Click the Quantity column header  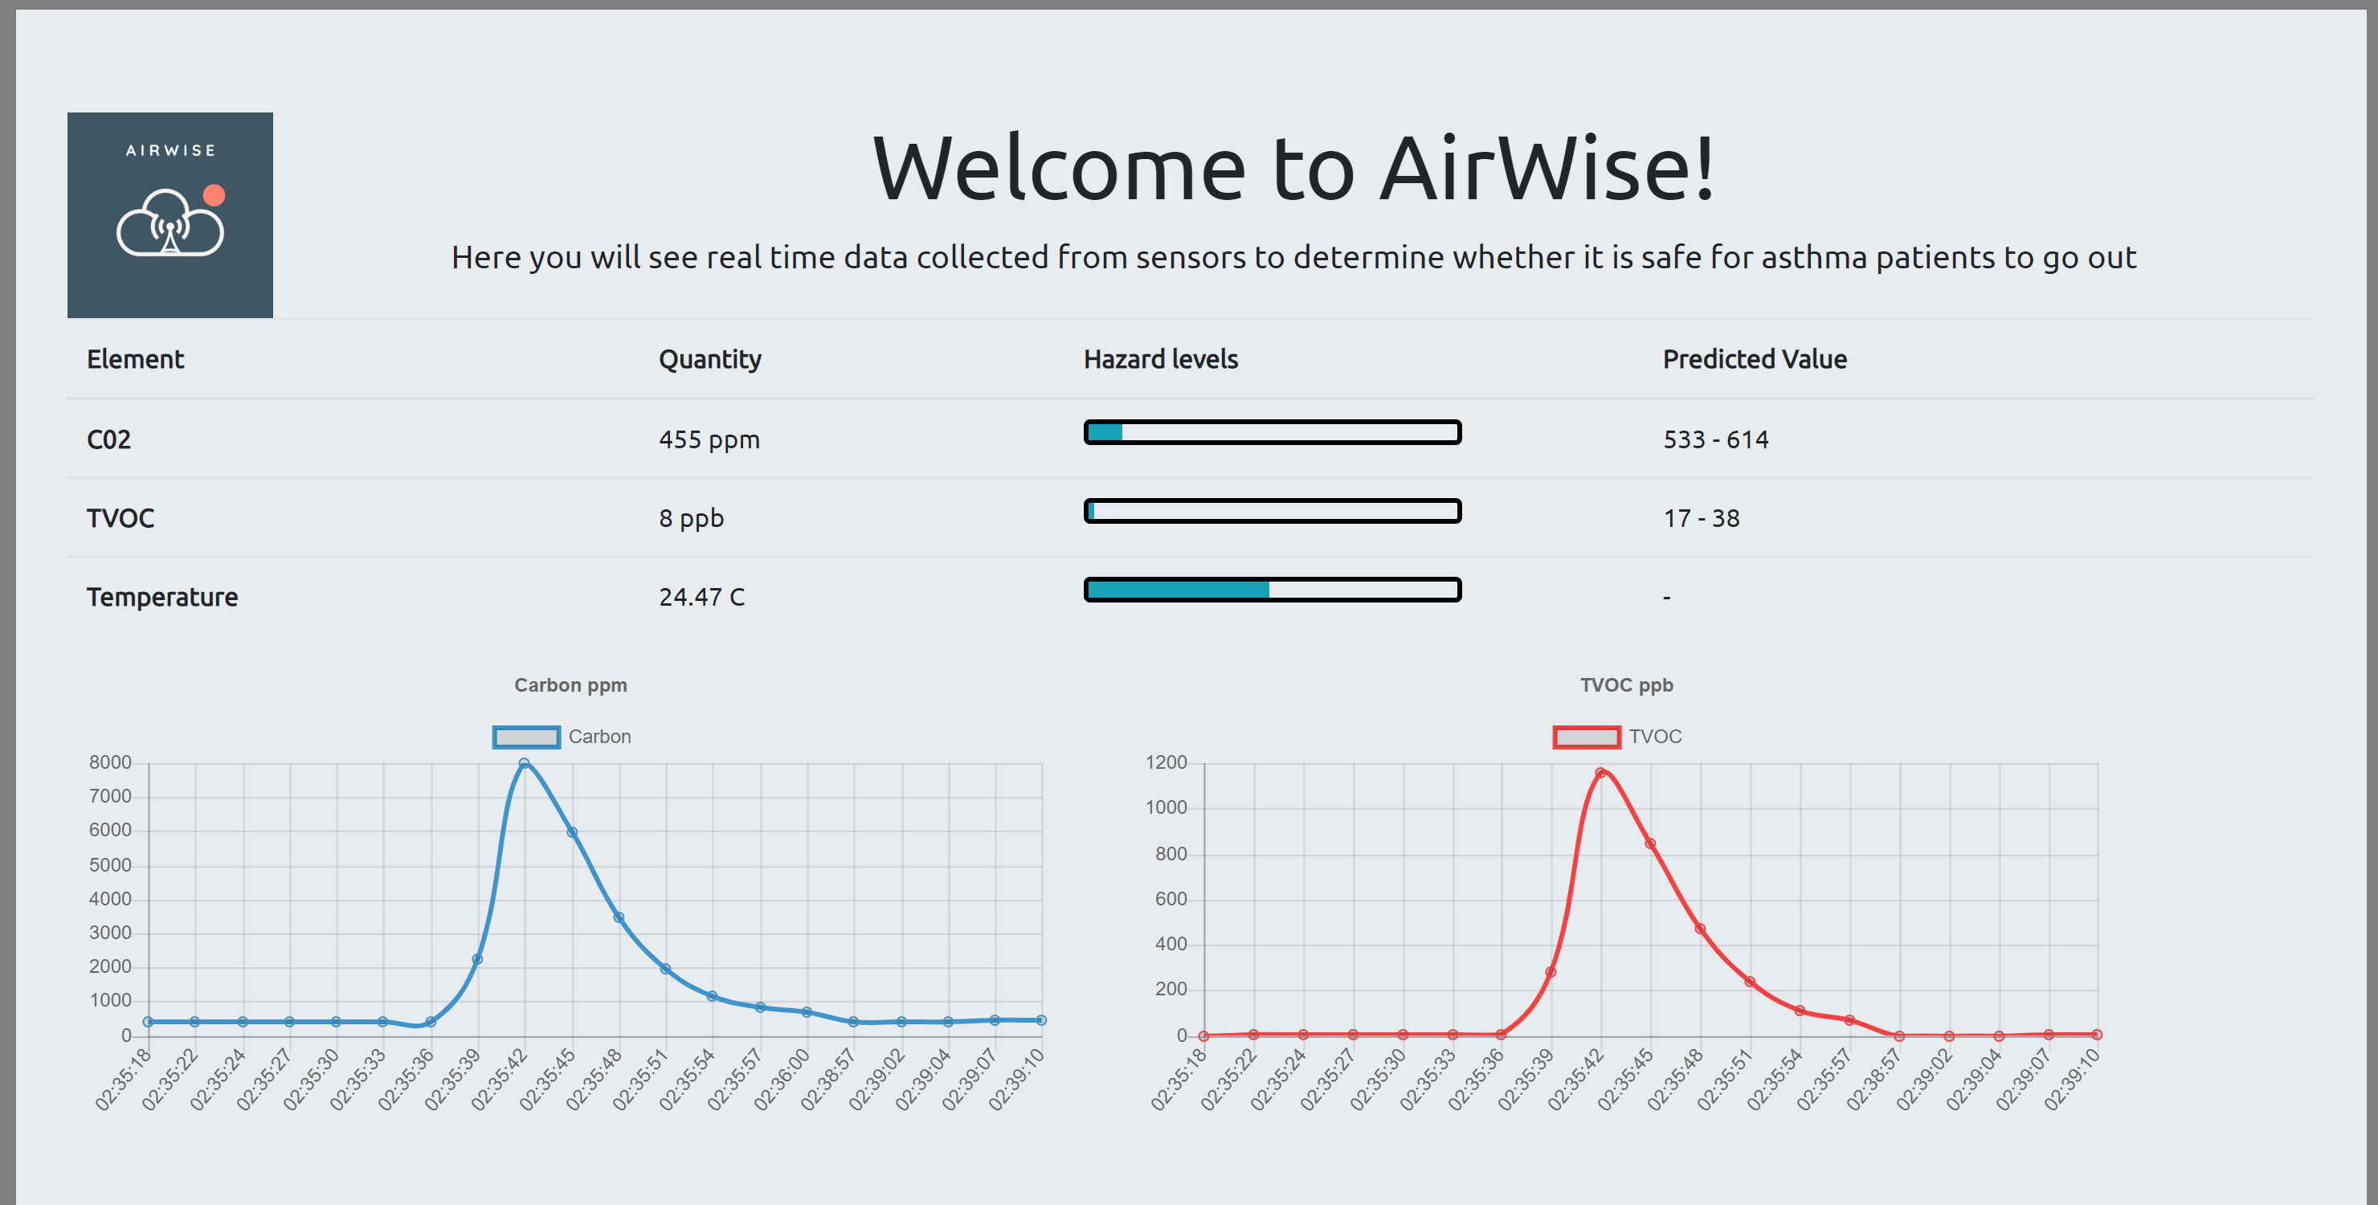click(x=709, y=359)
